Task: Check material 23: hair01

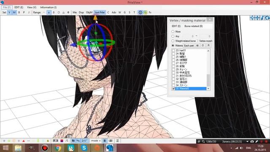Action: [x=173, y=51]
